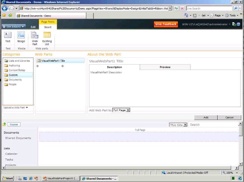Open the administrator user account dropdown

click(206, 24)
